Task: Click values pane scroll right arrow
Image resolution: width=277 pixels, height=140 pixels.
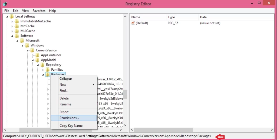Action: [x=272, y=129]
